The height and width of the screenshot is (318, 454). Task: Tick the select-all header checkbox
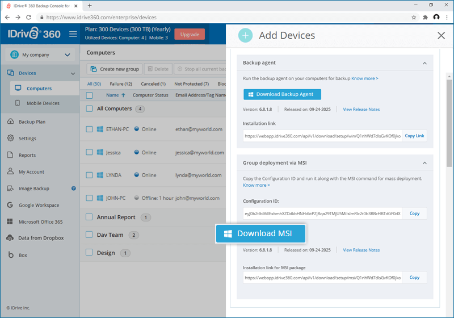pyautogui.click(x=89, y=95)
